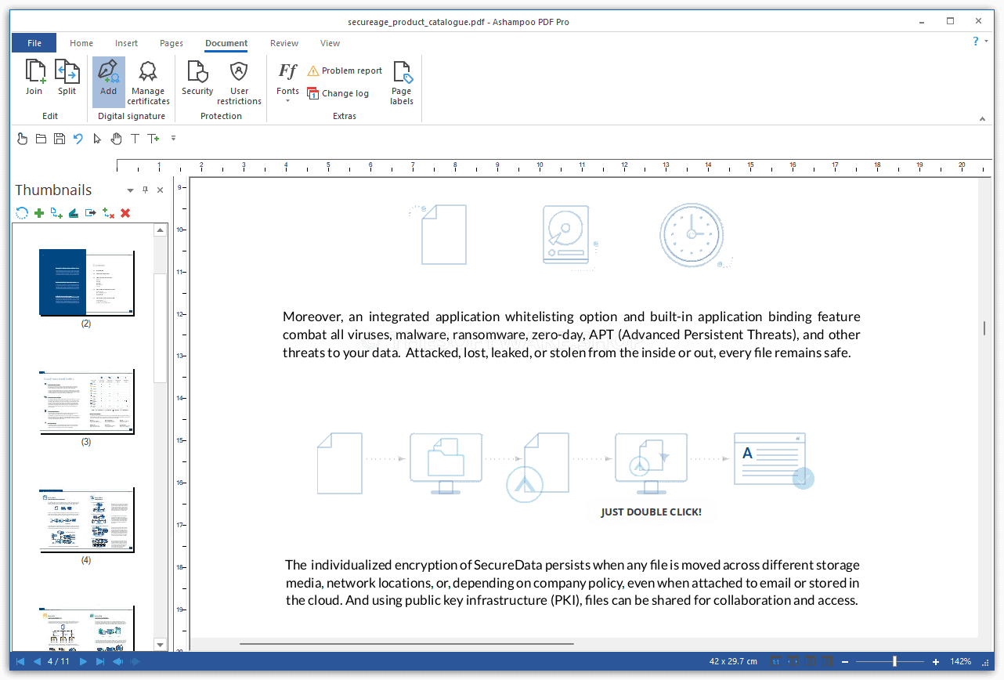The image size is (1004, 680).
Task: Click the scanner insert icon in Thumbnails
Action: pyautogui.click(x=74, y=212)
